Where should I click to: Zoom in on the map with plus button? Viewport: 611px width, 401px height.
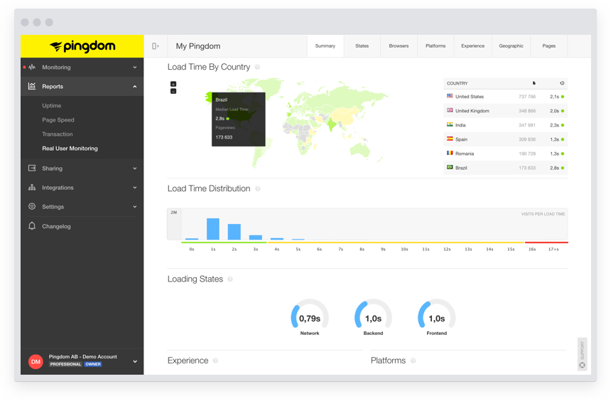pyautogui.click(x=173, y=84)
